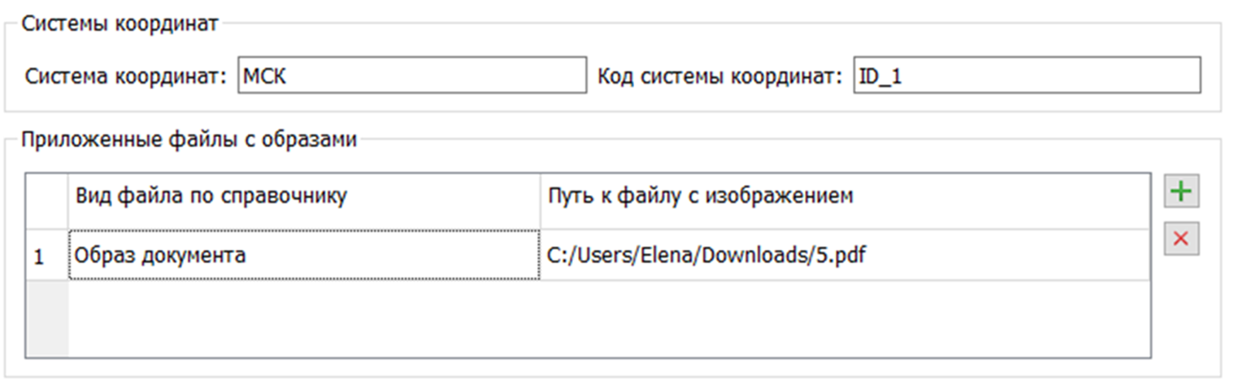Click empty table space under Образ документа
Viewport: 1235px width, 388px height.
303,318
